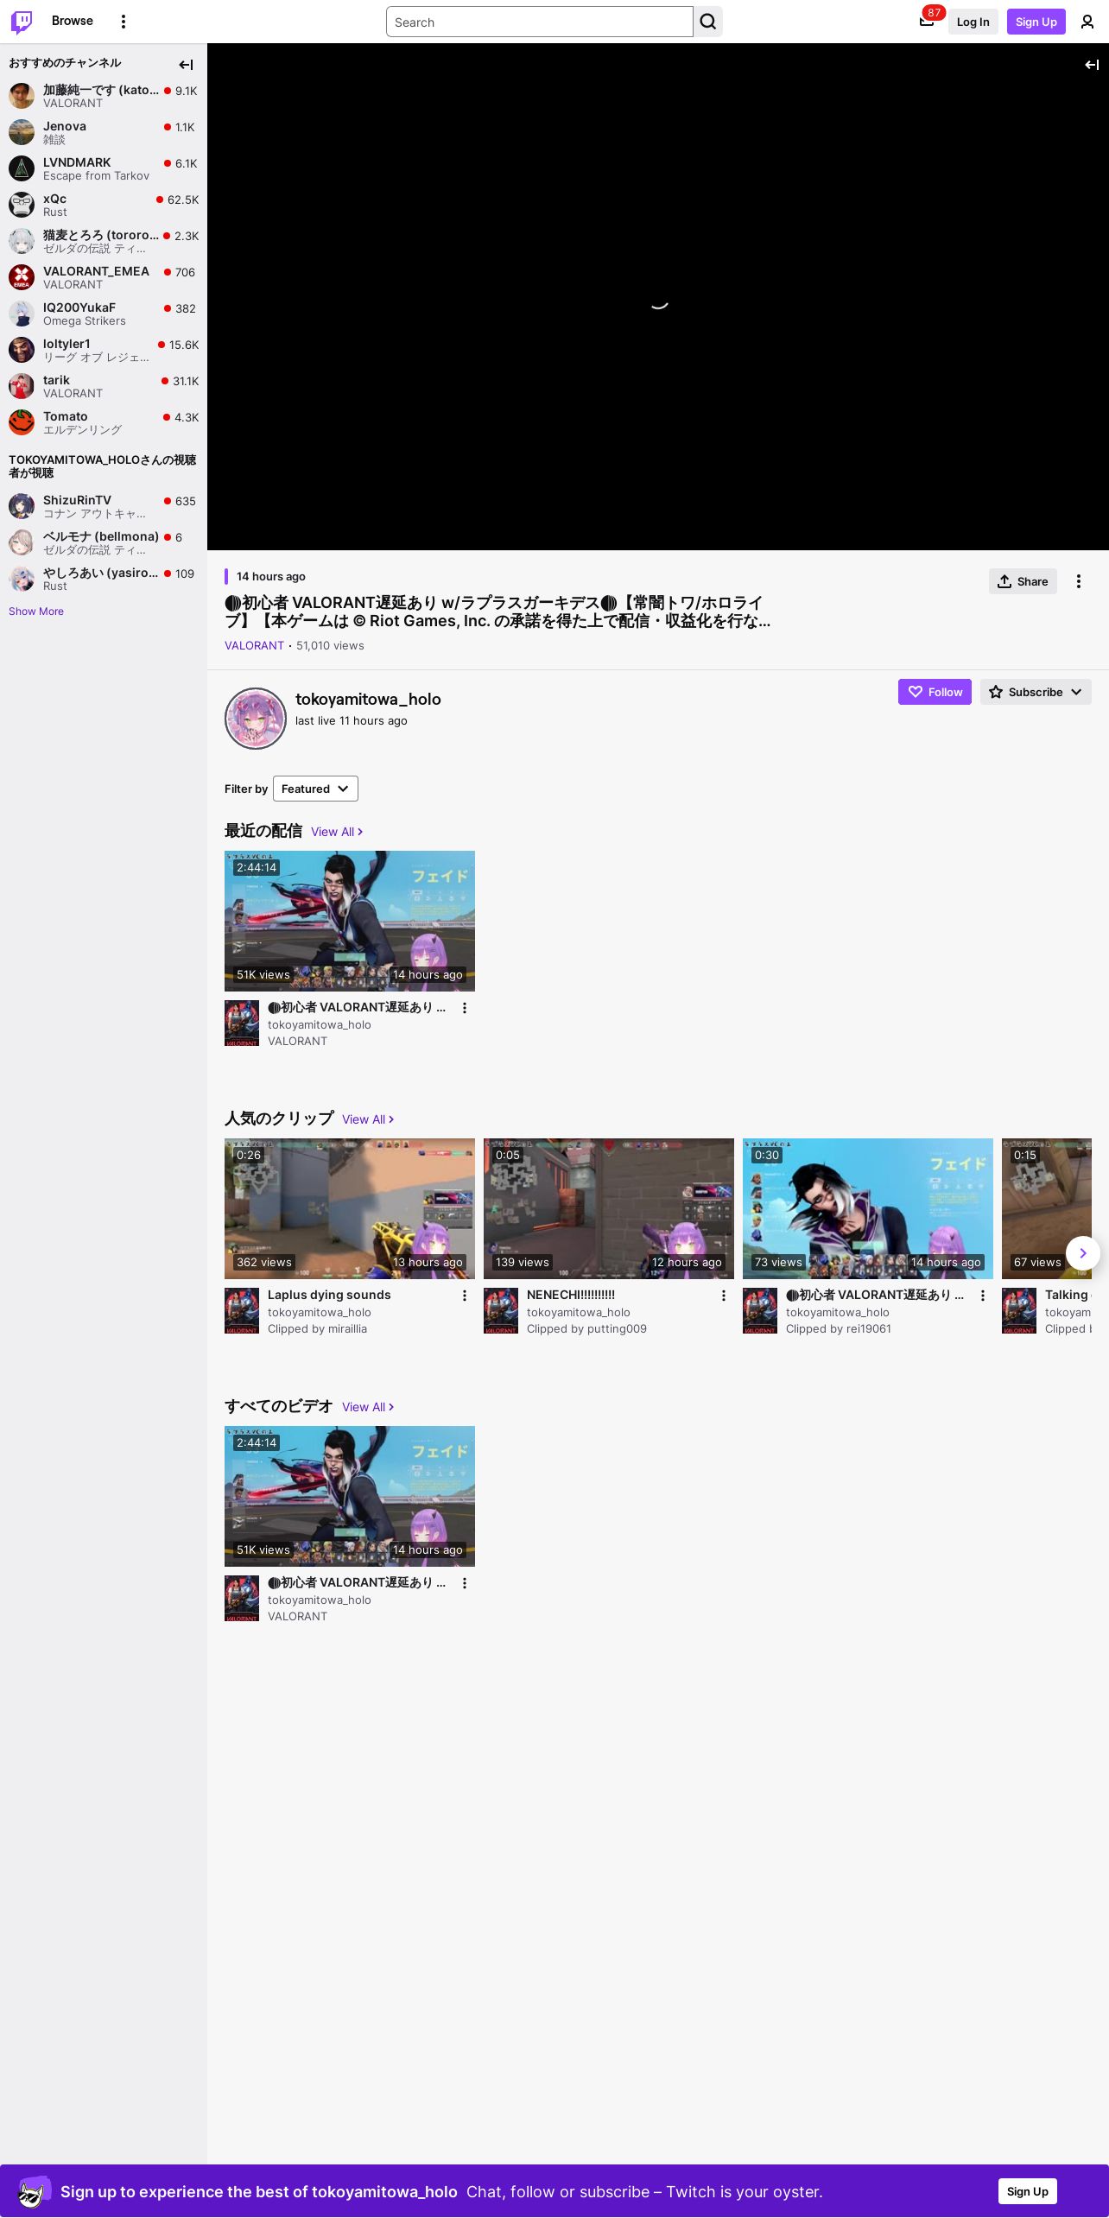The height and width of the screenshot is (2218, 1109).
Task: Share this video
Action: tap(1023, 581)
